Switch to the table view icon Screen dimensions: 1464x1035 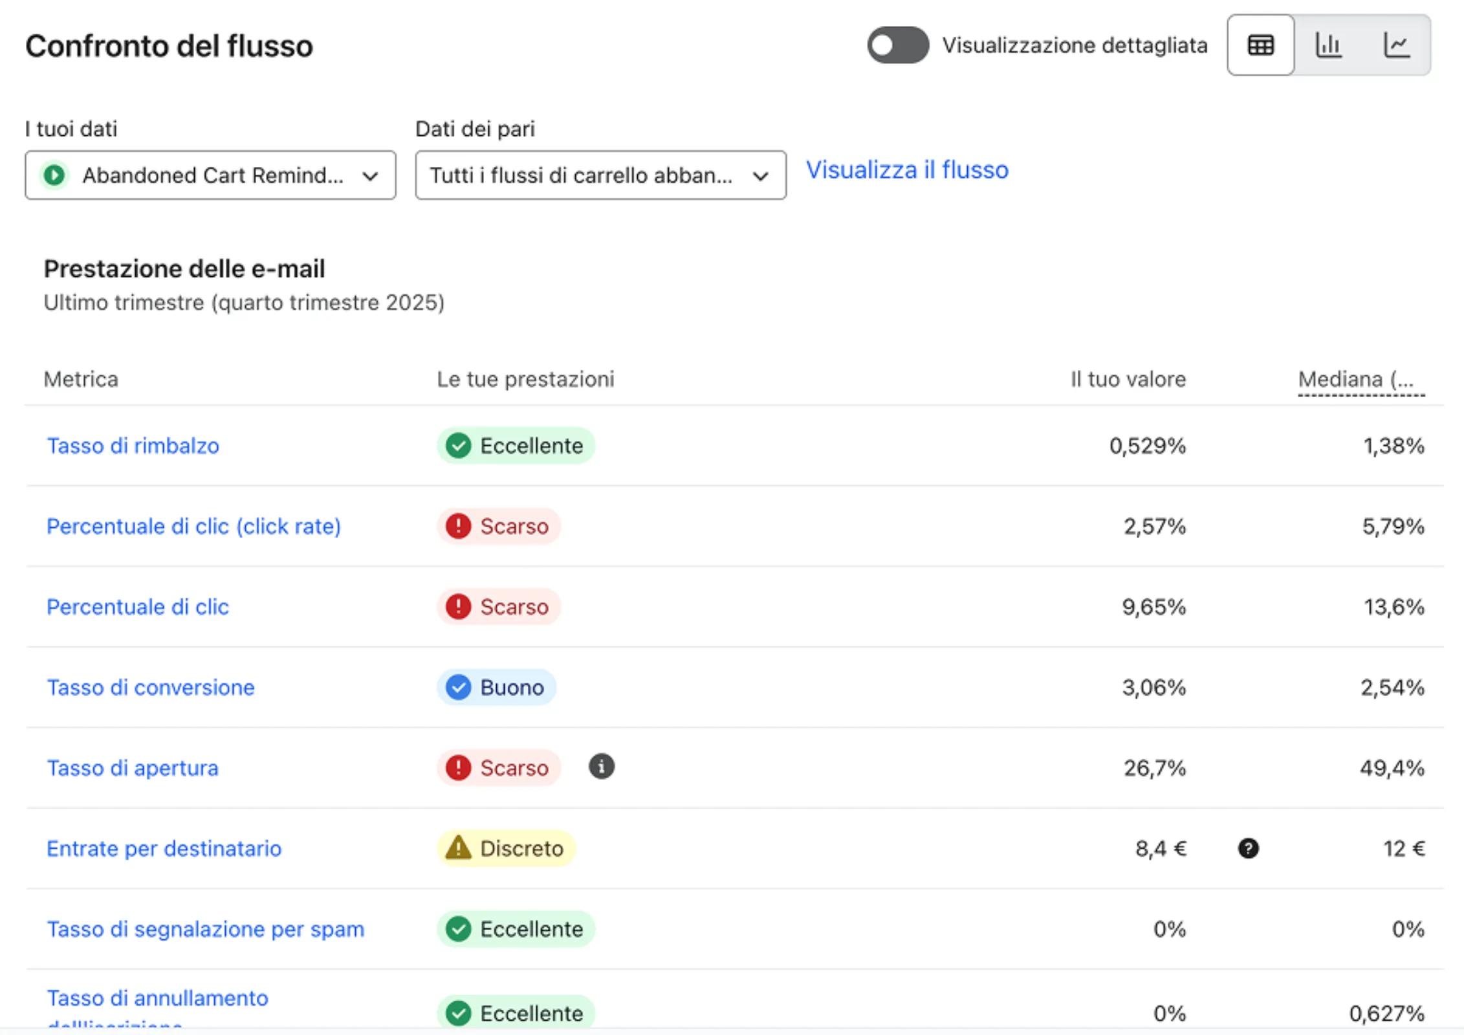[1260, 45]
